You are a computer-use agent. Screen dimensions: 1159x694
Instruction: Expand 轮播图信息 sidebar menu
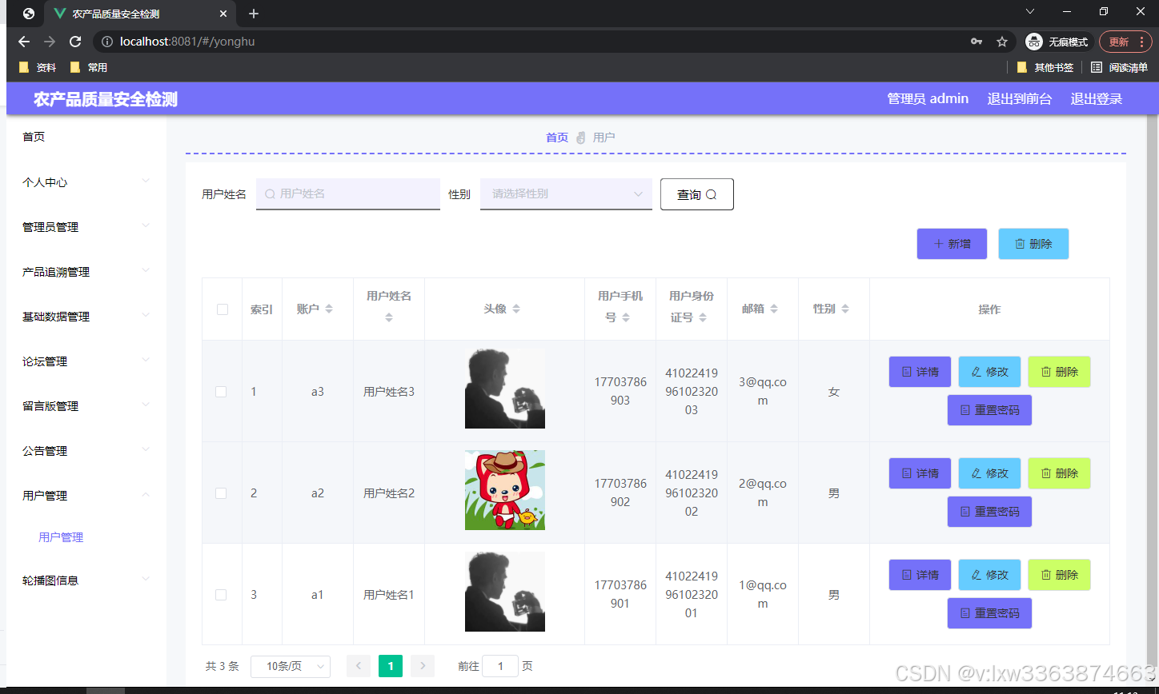coord(86,580)
